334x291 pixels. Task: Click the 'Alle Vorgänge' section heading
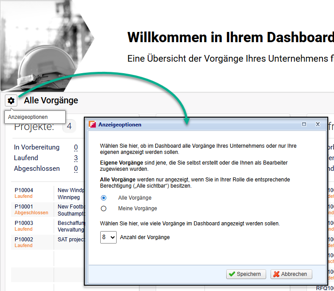pyautogui.click(x=51, y=101)
